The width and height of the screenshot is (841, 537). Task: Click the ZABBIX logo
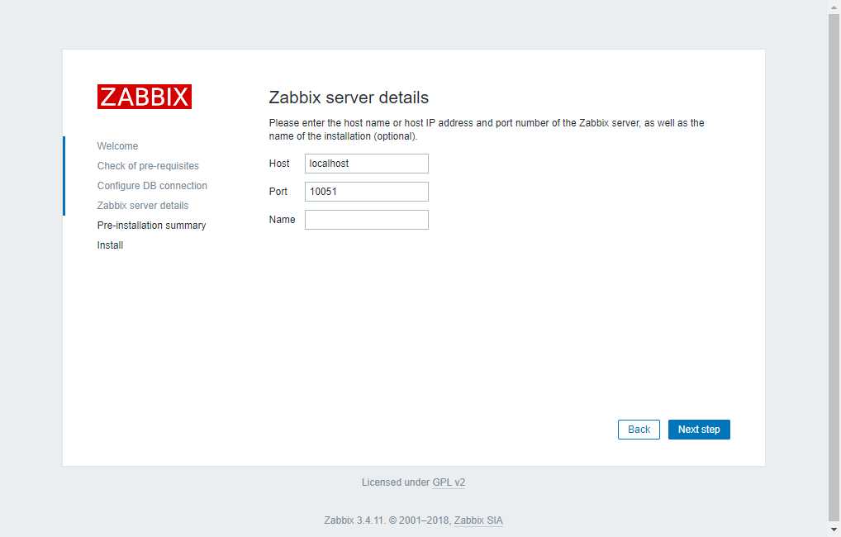[x=145, y=97]
